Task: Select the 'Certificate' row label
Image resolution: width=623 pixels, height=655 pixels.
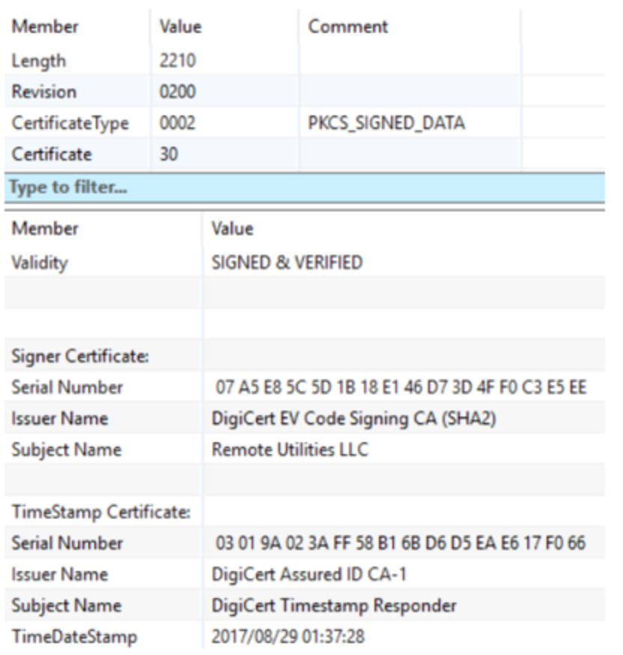Action: [52, 154]
